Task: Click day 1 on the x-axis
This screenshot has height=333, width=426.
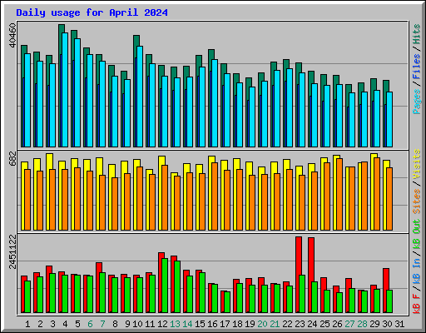Action: [x=27, y=324]
